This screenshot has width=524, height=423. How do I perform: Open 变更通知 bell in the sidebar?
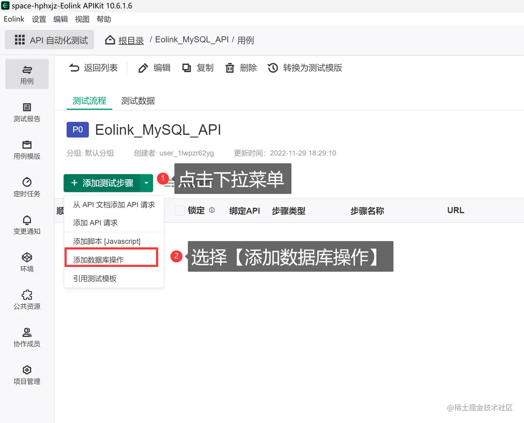pyautogui.click(x=27, y=225)
